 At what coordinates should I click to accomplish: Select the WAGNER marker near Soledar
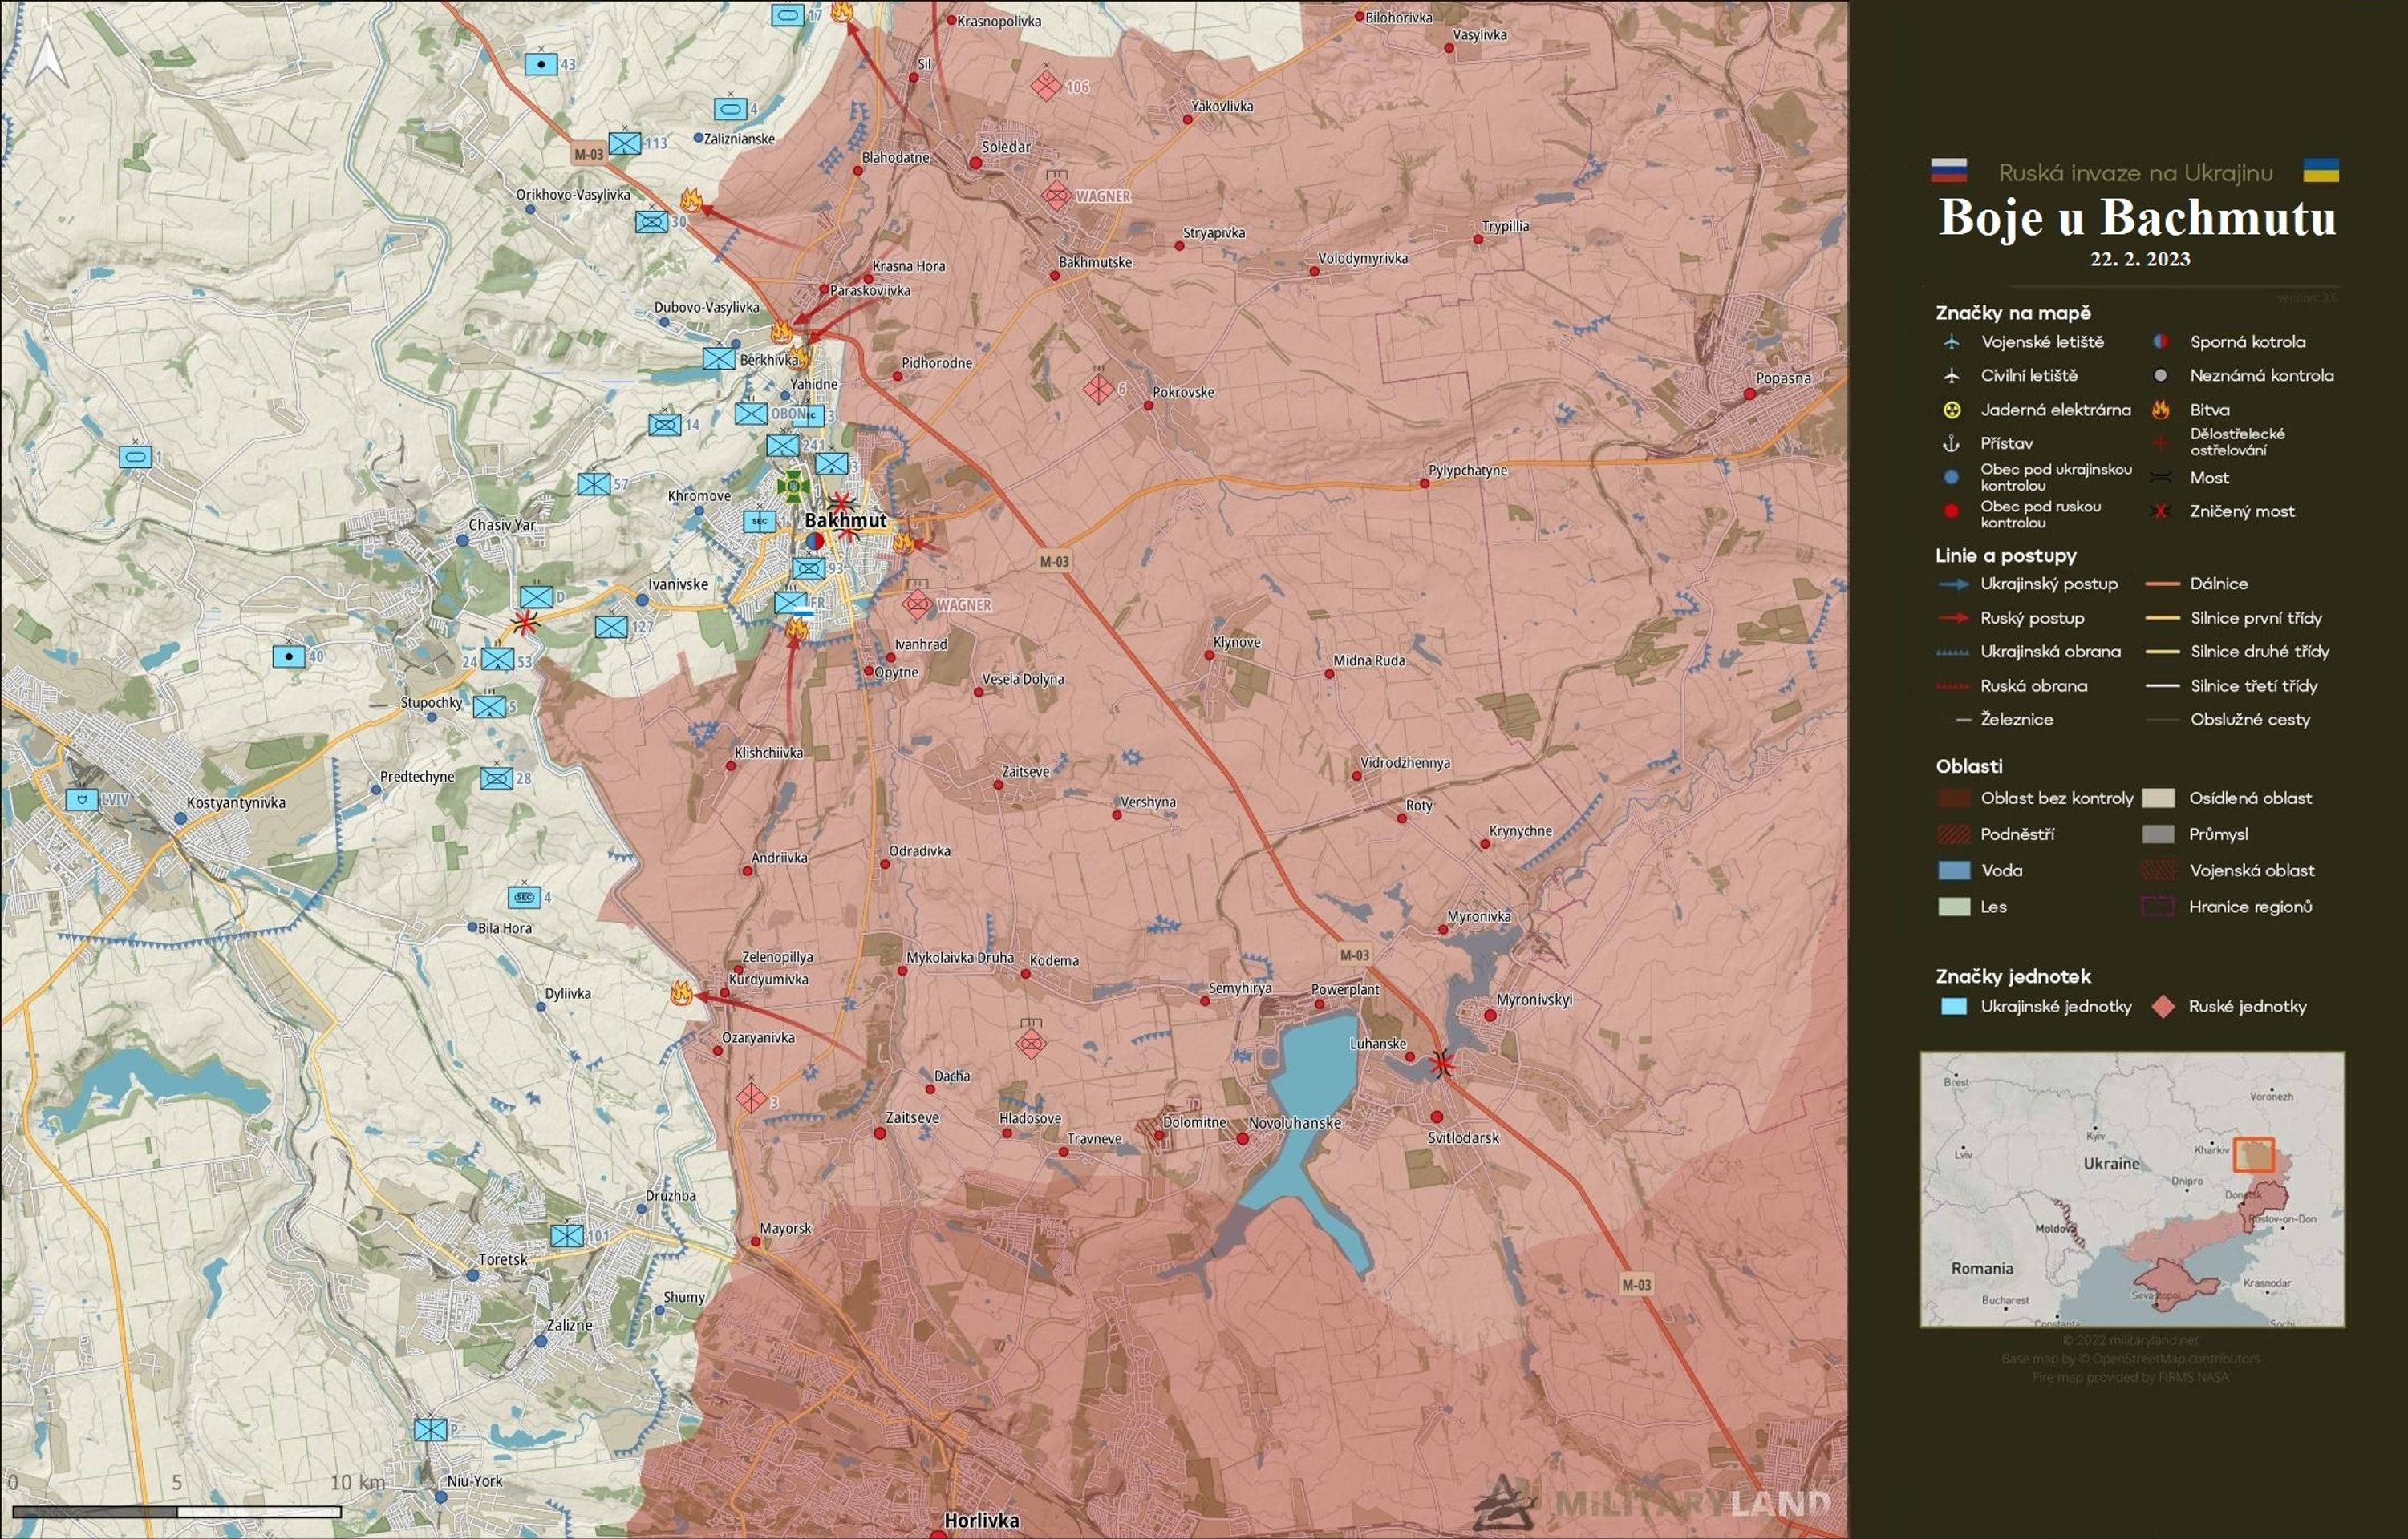[x=1056, y=195]
